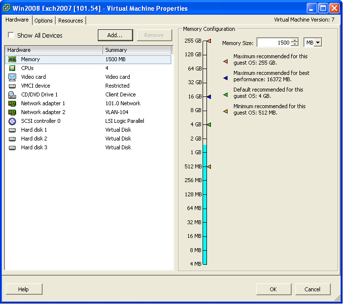Image resolution: width=343 pixels, height=304 pixels.
Task: Click the CD/DVD Drive 1 disc icon
Action: pos(12,95)
